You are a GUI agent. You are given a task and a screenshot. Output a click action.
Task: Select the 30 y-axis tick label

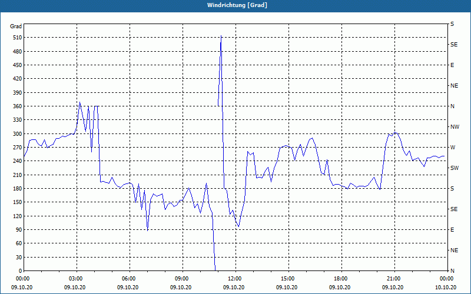[19, 257]
